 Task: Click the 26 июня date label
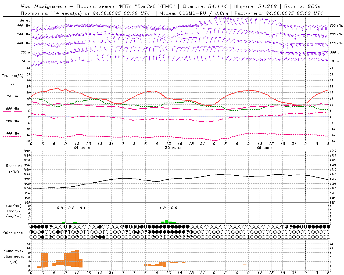(264, 148)
